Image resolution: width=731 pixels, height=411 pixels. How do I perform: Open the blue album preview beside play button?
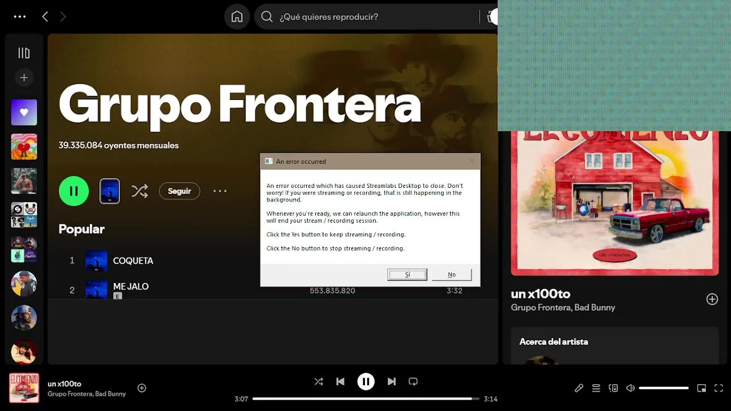click(110, 191)
